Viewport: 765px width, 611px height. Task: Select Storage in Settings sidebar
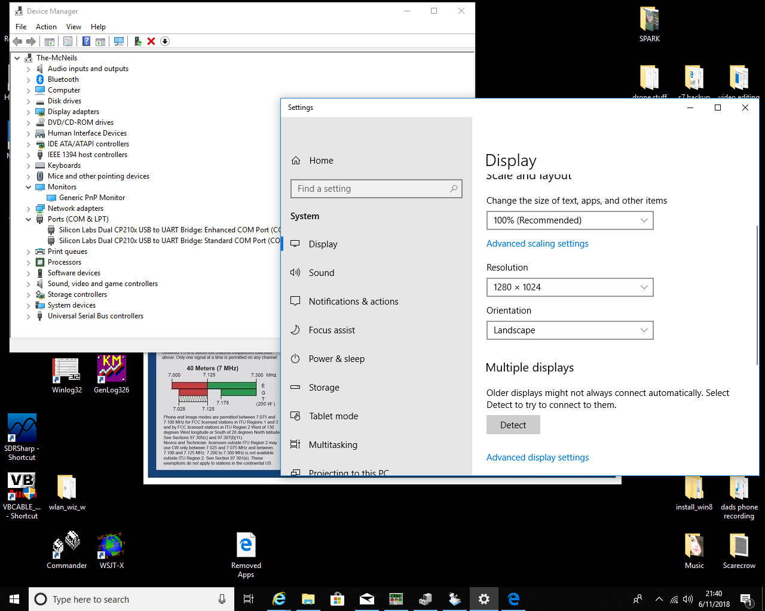(x=377, y=388)
